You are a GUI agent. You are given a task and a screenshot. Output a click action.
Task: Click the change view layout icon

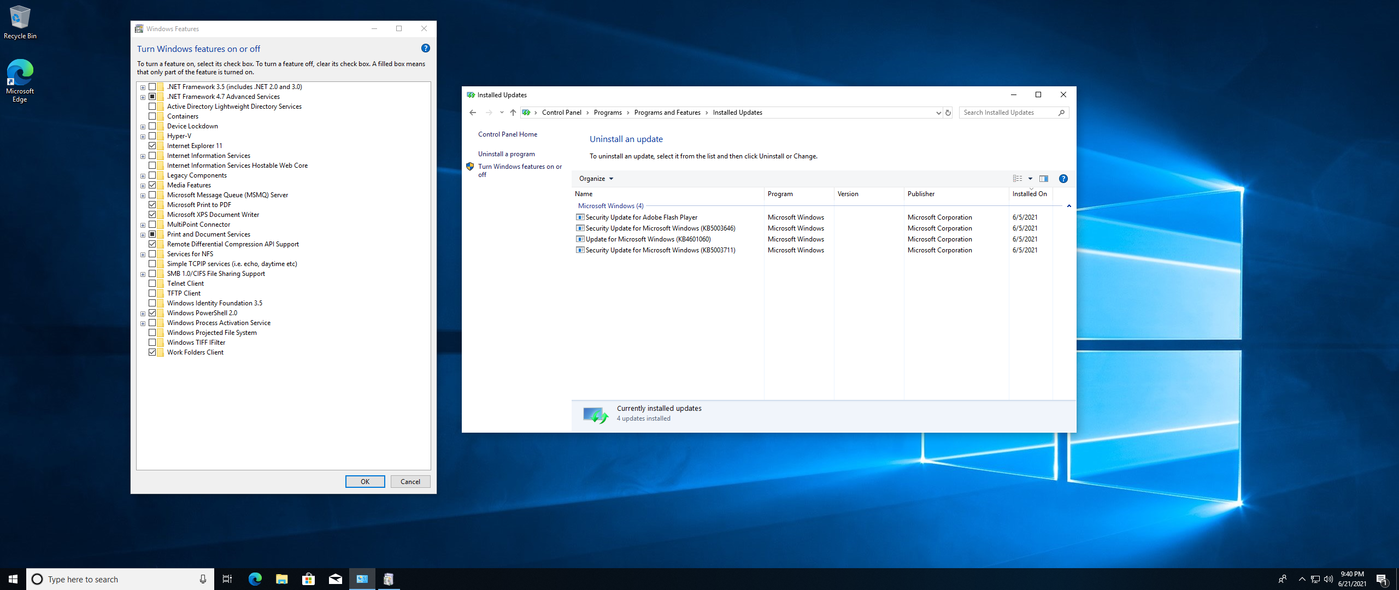click(x=1018, y=179)
